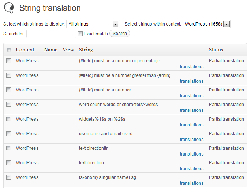
Task: Click 'Partial translation' status of 'text directionltr' row
Action: 226,148
